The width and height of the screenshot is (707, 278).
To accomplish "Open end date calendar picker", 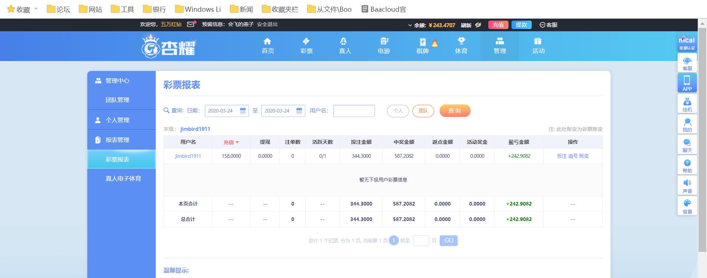I will point(299,111).
